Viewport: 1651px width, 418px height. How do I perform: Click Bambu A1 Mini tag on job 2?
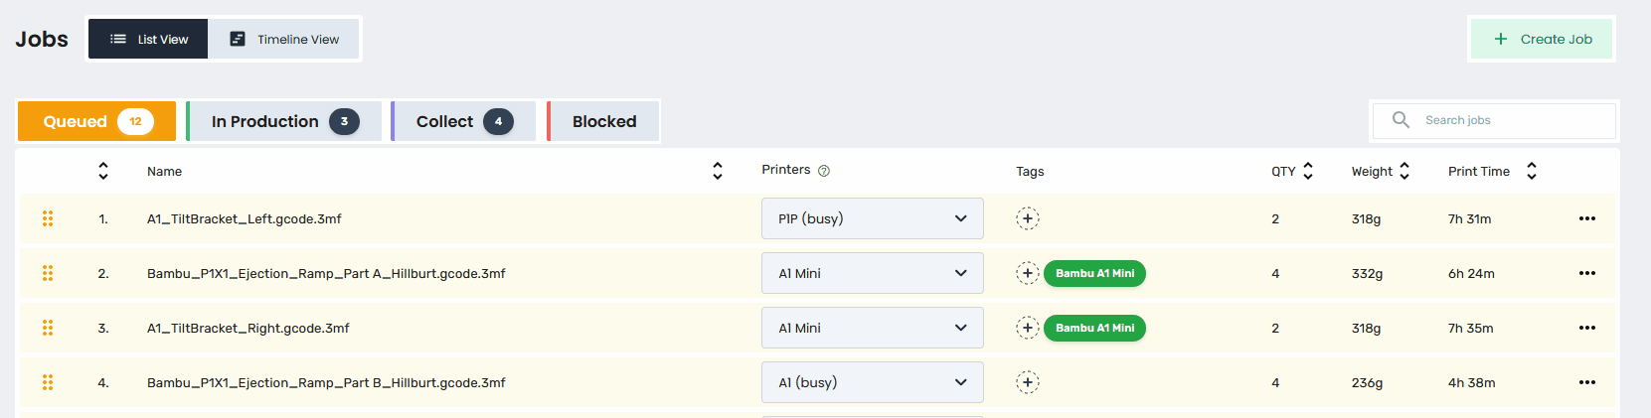[x=1094, y=273]
